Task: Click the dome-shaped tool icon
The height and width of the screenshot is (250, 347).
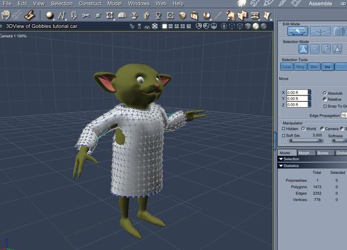Action: click(122, 15)
